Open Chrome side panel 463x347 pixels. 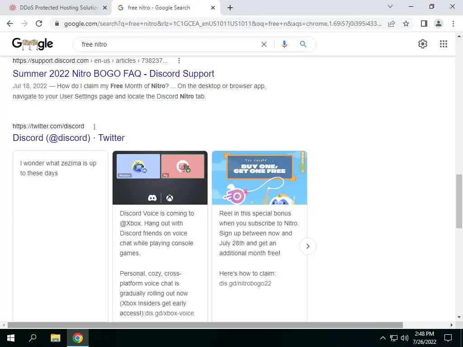click(424, 23)
